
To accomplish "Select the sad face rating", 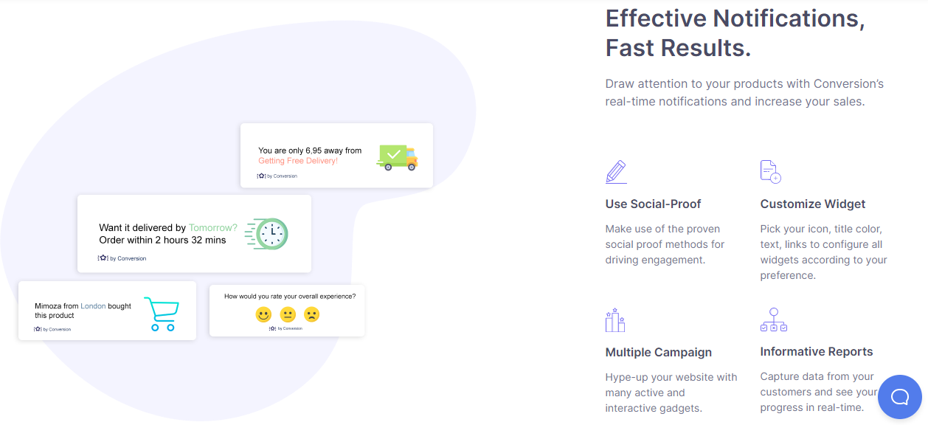I will pyautogui.click(x=312, y=314).
